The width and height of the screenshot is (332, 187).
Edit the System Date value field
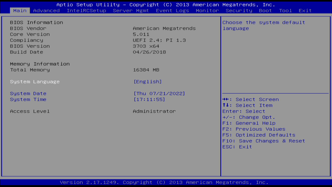tap(159, 94)
